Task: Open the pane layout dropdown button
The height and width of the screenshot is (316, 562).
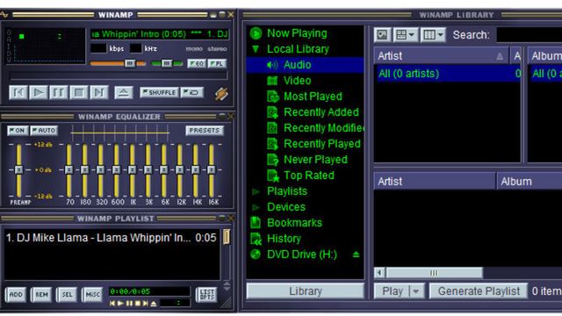Action: [405, 35]
